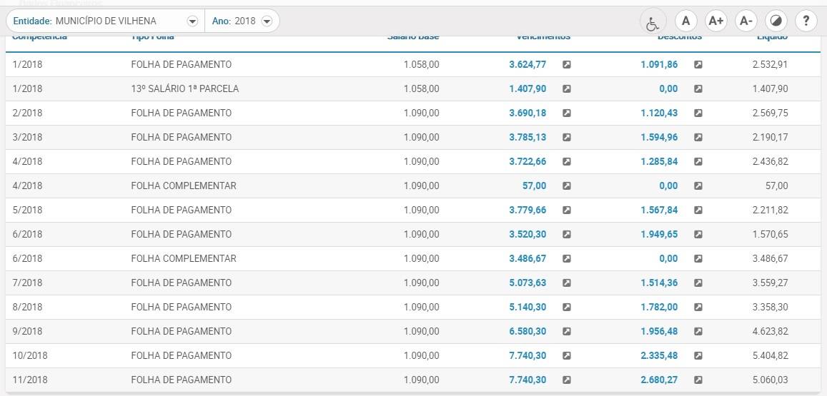The width and height of the screenshot is (827, 396).
Task: Open vencimentos details icon for 3.624,77
Action: point(566,65)
